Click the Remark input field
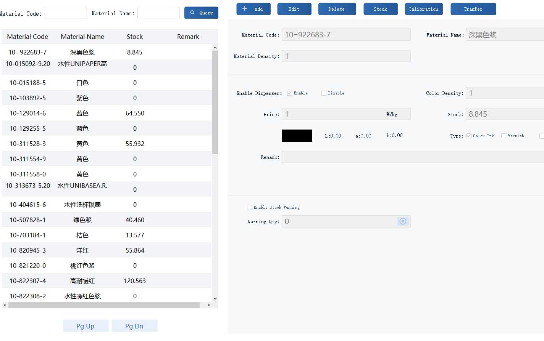 tap(413, 157)
